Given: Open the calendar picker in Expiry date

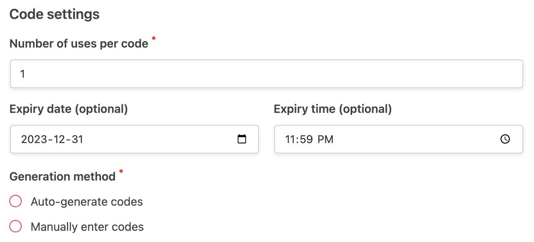Looking at the screenshot, I should tap(242, 139).
